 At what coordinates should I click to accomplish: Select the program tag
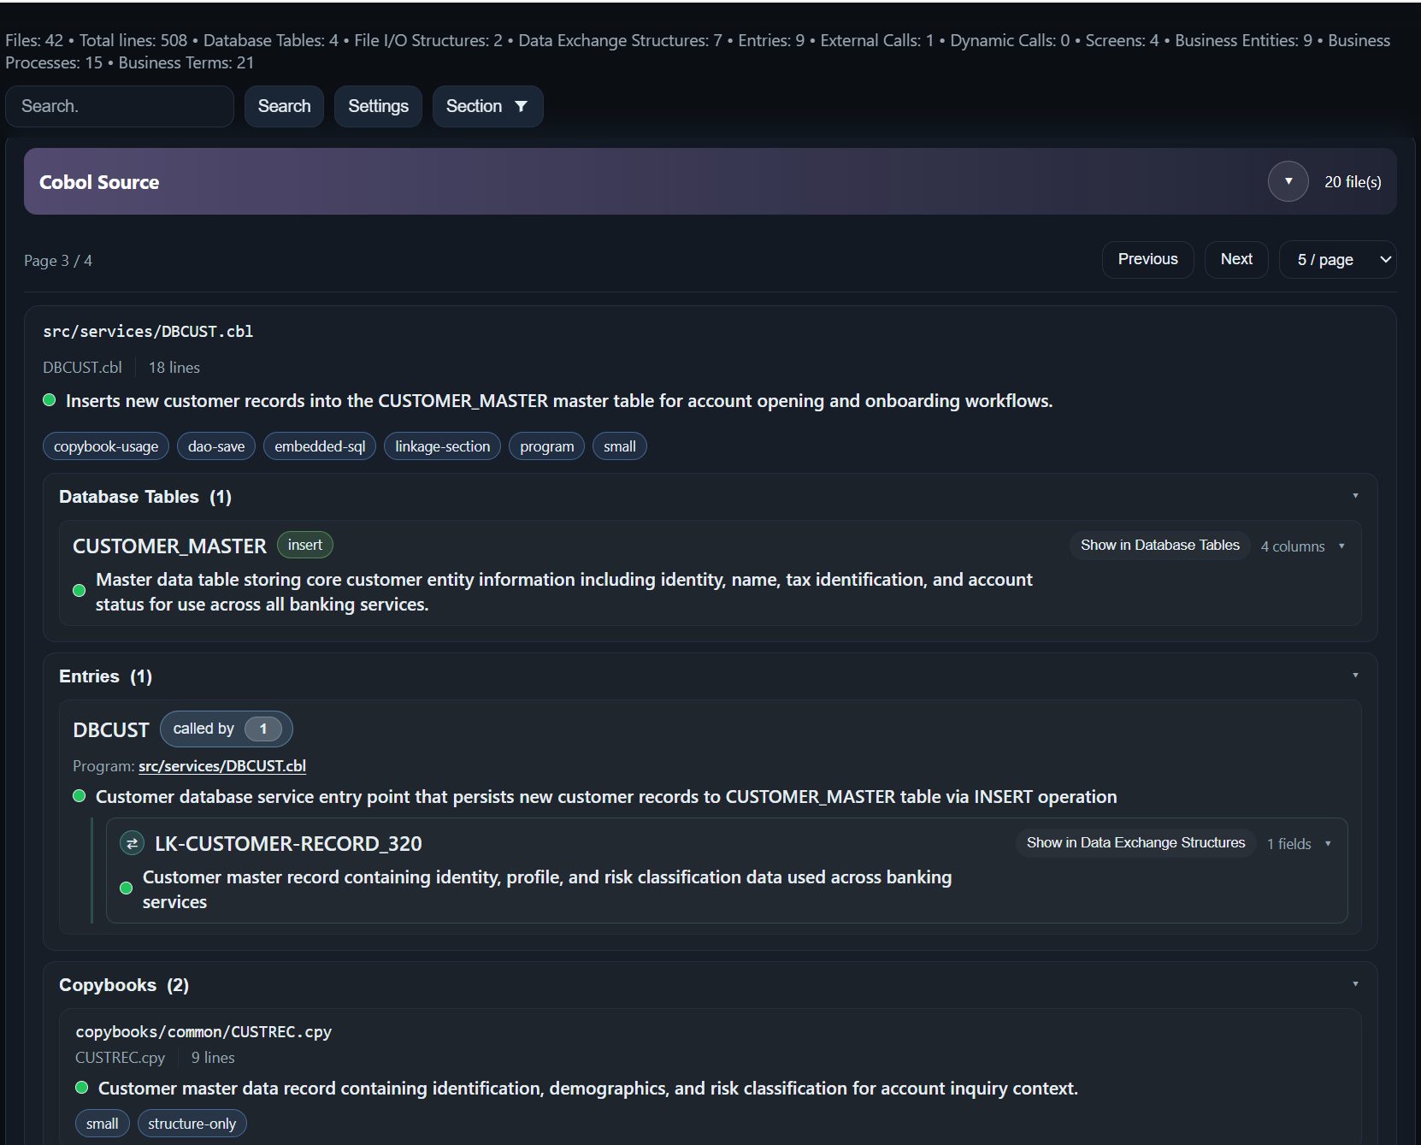547,446
